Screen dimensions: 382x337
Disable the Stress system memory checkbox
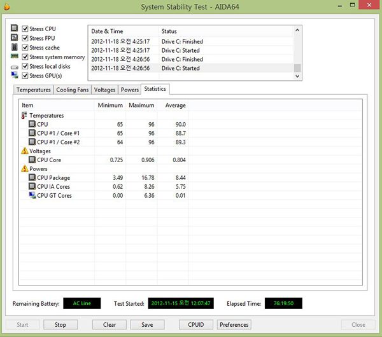[25, 57]
